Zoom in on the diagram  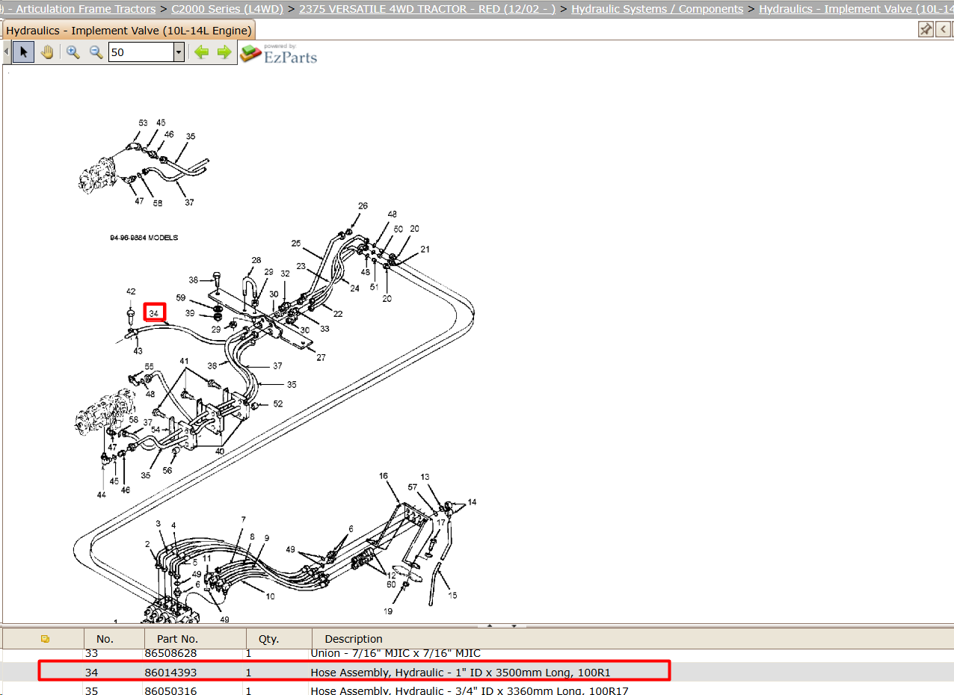73,52
